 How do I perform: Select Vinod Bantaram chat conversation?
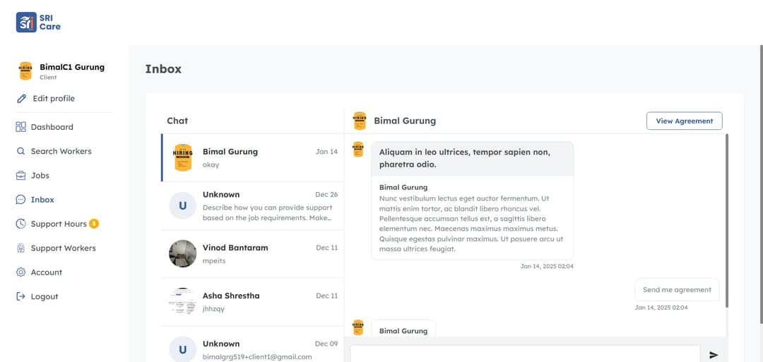pos(252,254)
